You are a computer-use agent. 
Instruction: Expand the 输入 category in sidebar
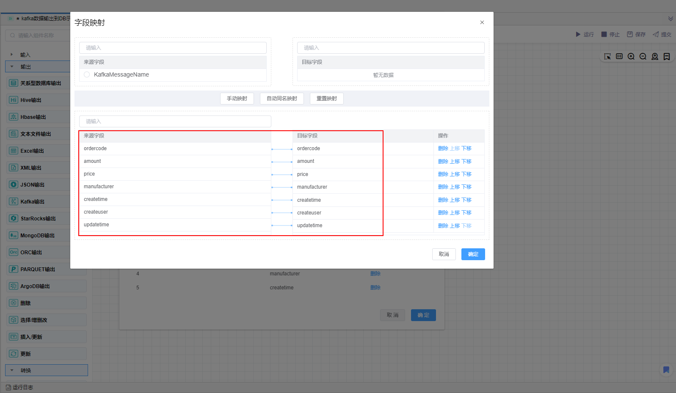click(x=12, y=55)
